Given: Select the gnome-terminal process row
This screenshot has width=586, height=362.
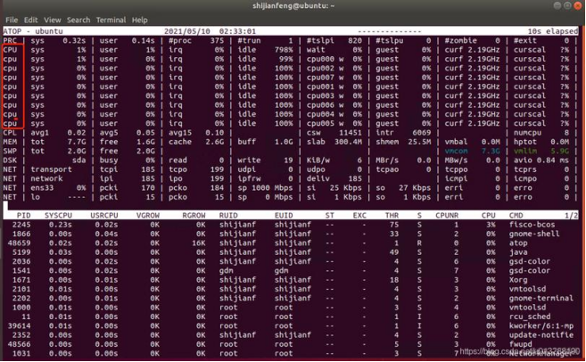Looking at the screenshot, I should tap(291, 298).
